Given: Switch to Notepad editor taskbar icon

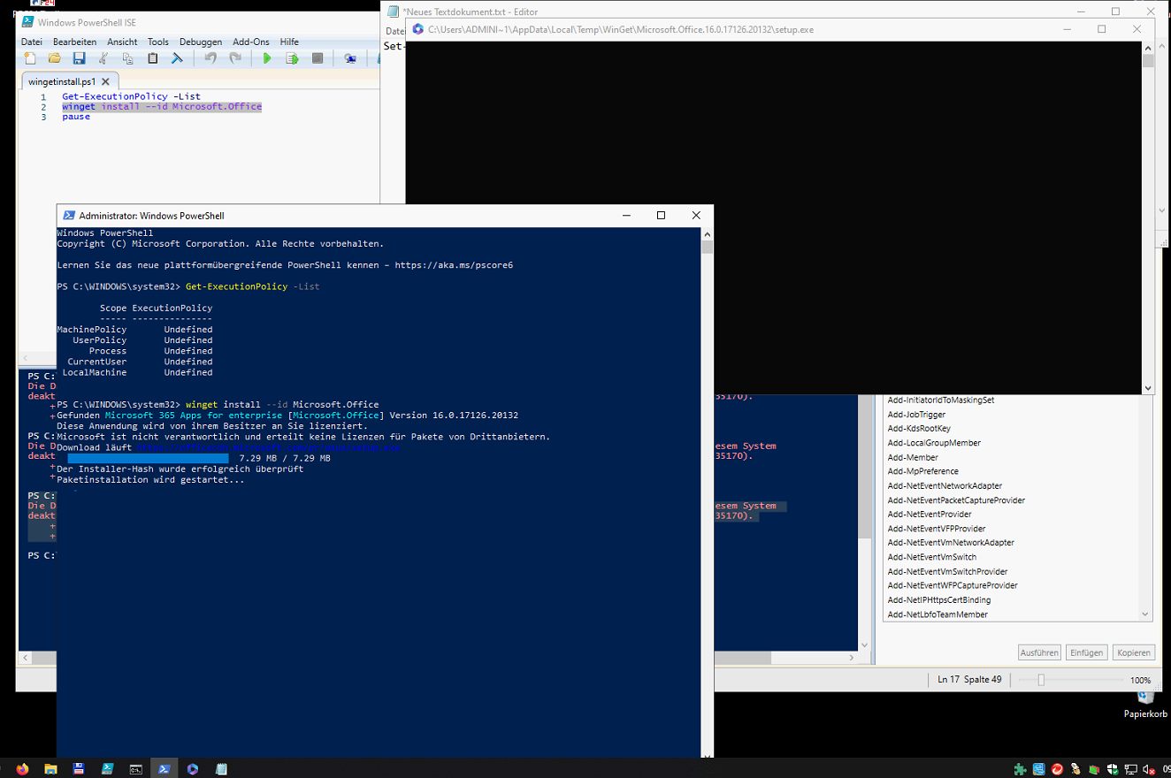Looking at the screenshot, I should pyautogui.click(x=221, y=768).
